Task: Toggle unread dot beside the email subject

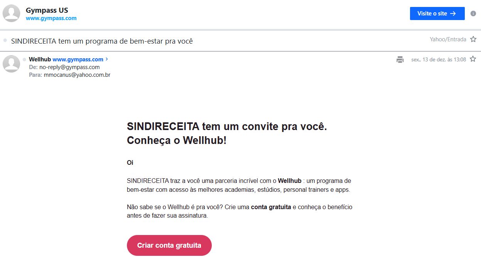Action: (x=5, y=40)
